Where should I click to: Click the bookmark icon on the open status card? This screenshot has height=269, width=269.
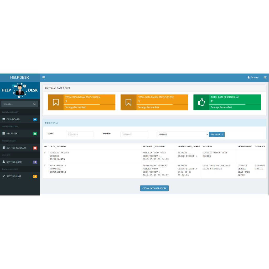coord(56,102)
